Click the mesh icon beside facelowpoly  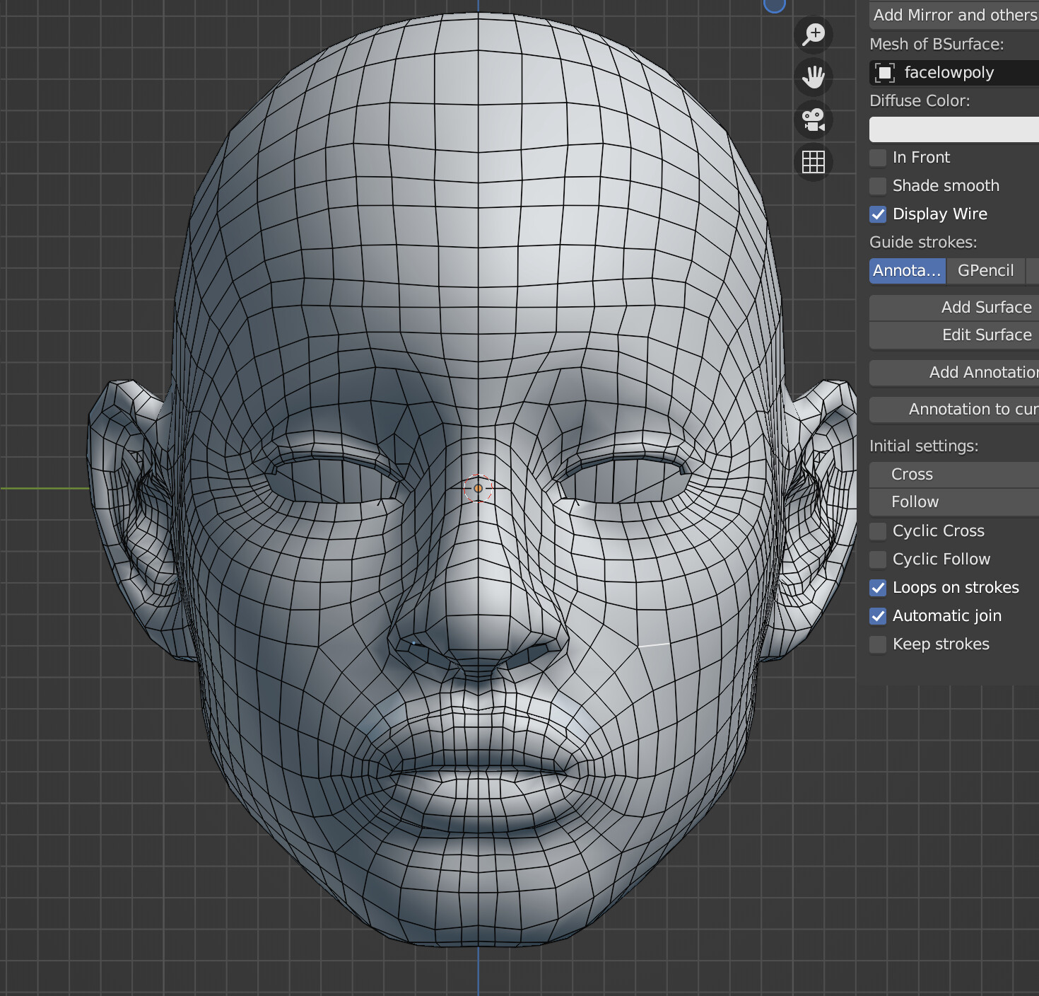885,73
